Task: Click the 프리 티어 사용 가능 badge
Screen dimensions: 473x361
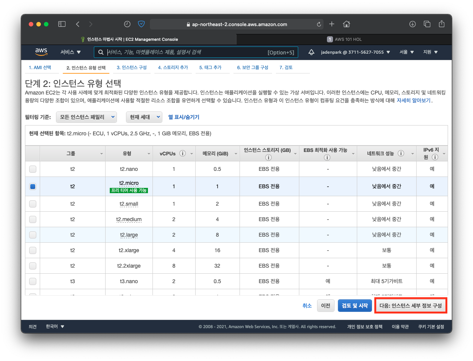Action: (129, 191)
